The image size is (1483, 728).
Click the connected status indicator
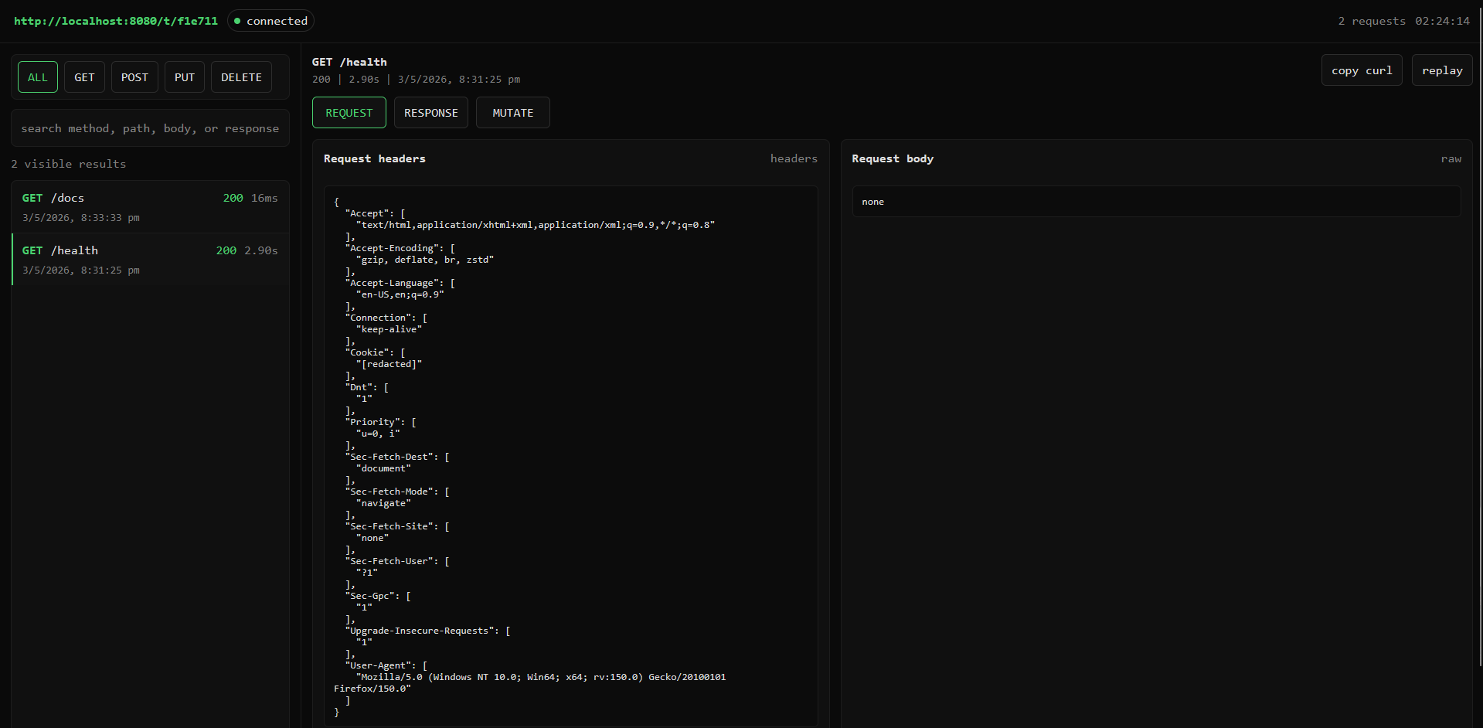(x=270, y=21)
